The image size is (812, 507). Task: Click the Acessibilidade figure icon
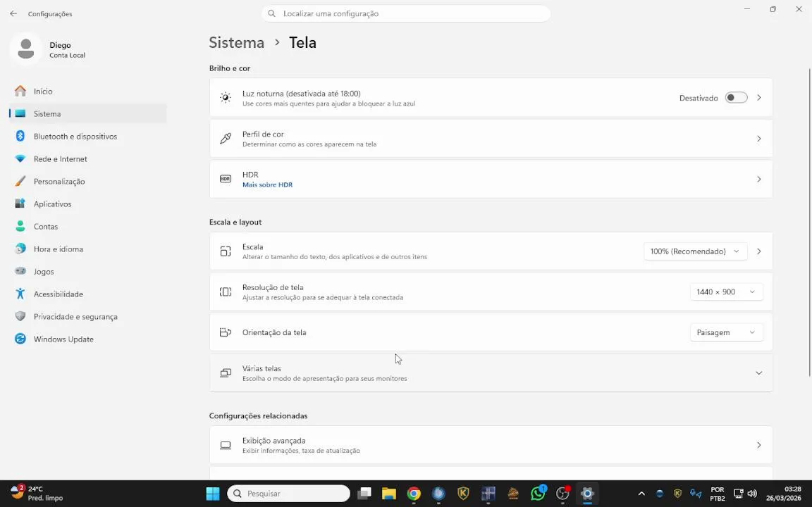pyautogui.click(x=20, y=294)
